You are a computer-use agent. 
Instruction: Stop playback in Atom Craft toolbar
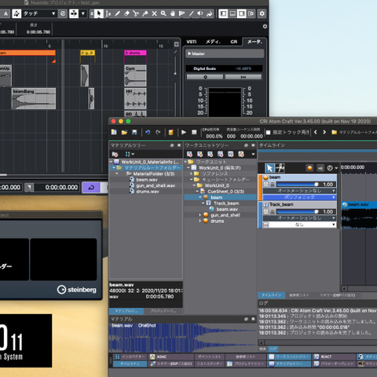(x=194, y=132)
